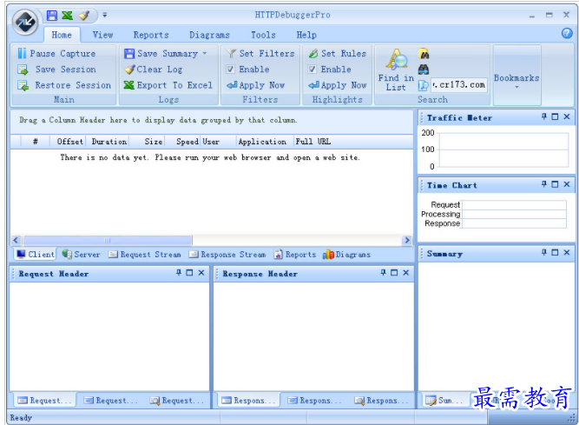Click the Save Summary disk icon
The image size is (579, 425).
click(x=129, y=54)
